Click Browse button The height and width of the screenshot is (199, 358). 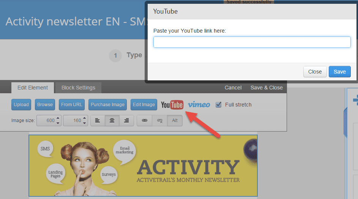tap(45, 105)
